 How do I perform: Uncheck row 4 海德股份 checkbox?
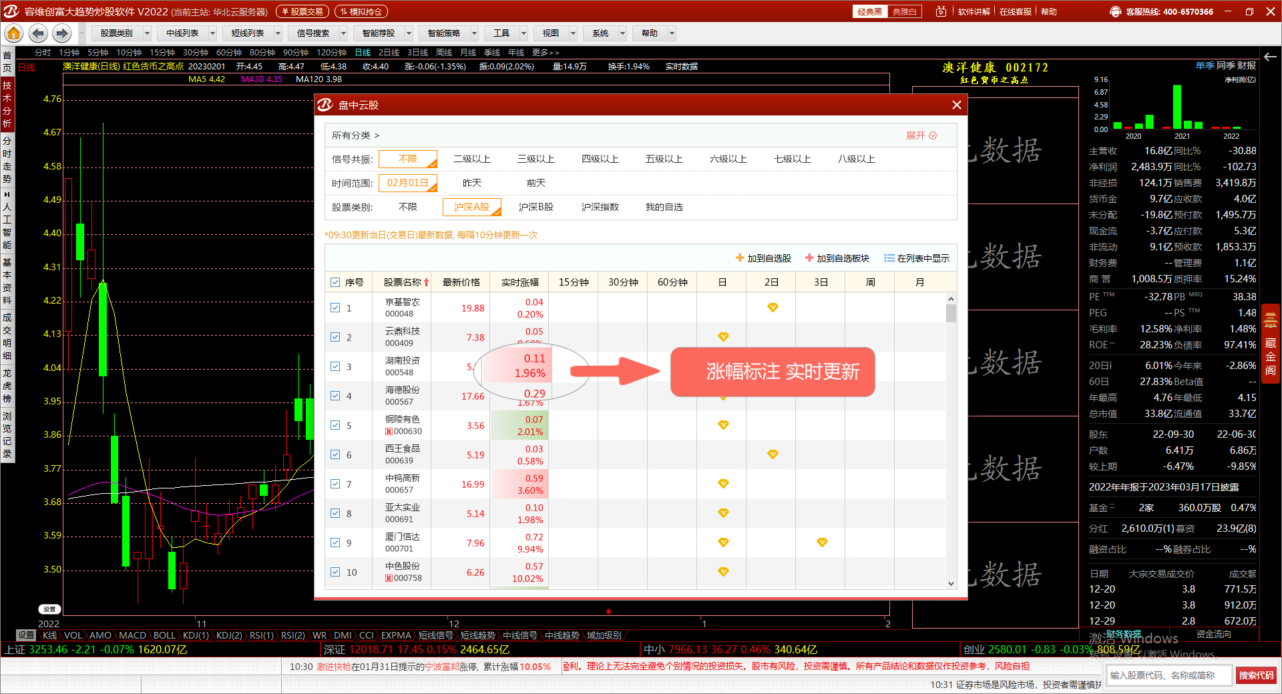(335, 396)
